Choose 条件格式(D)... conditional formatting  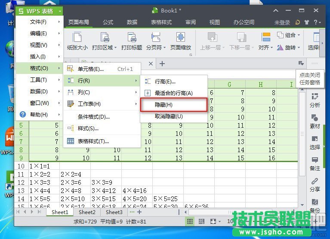click(x=102, y=116)
